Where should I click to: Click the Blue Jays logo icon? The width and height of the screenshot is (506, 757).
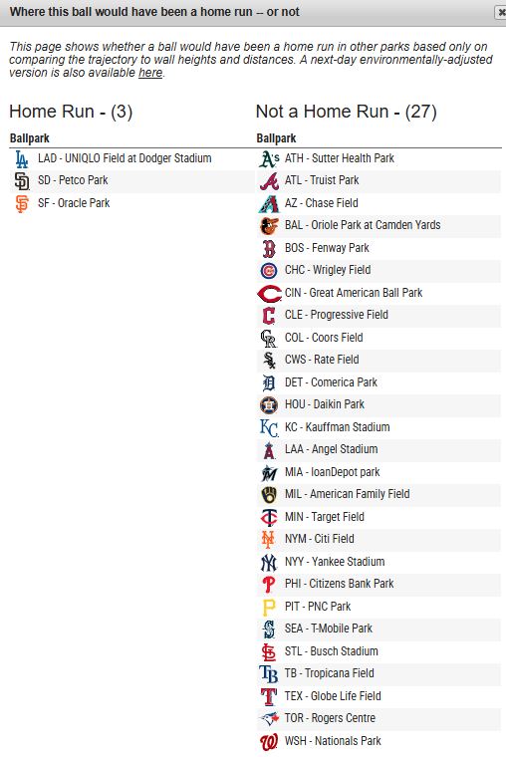coord(269,718)
